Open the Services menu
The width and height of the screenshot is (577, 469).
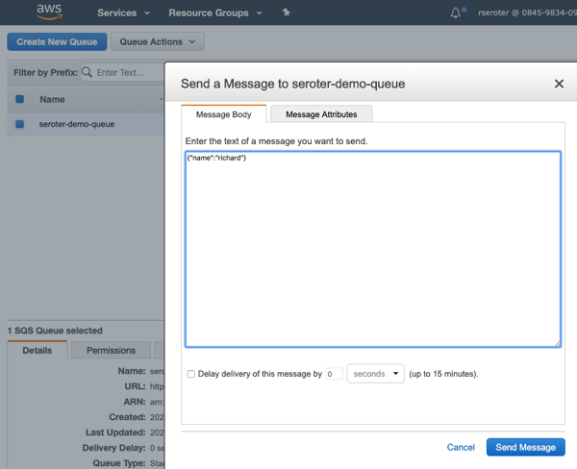click(123, 13)
